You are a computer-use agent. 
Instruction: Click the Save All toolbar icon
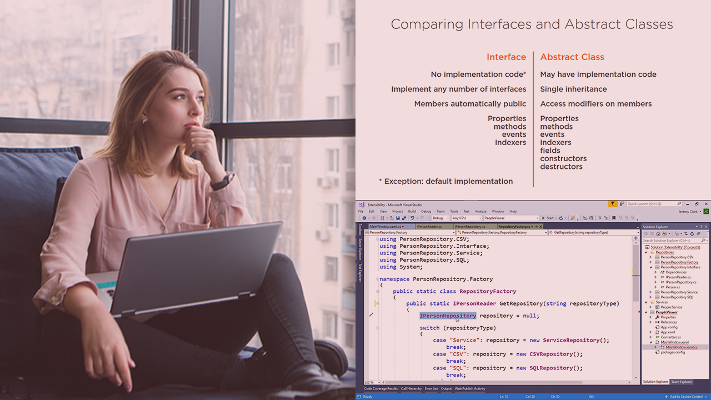[x=403, y=218]
